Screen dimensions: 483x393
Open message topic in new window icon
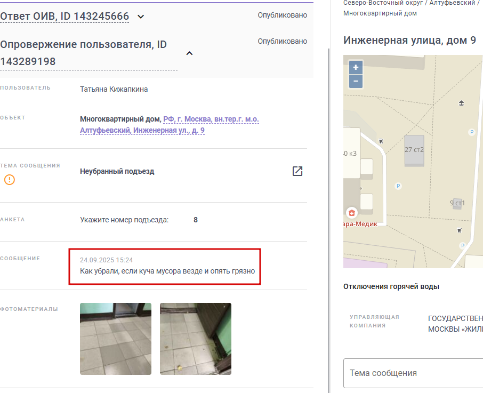point(297,171)
